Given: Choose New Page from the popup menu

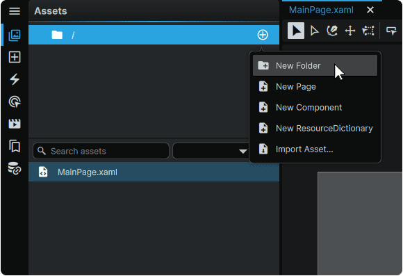Looking at the screenshot, I should [315, 87].
